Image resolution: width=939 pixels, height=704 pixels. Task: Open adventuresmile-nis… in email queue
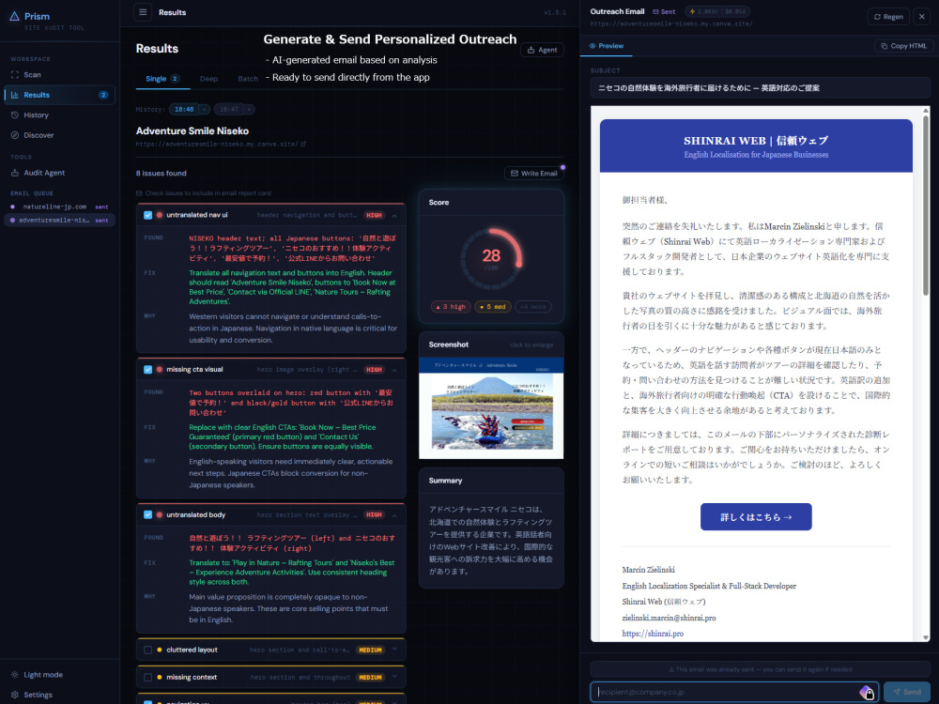58,221
